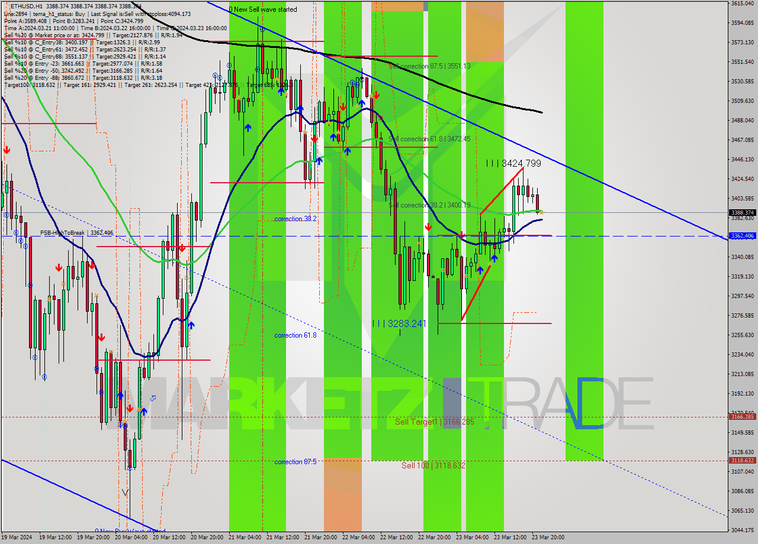The image size is (758, 544).
Task: Click the 'Target100: 3118.632' summary text
Action: [x=30, y=85]
